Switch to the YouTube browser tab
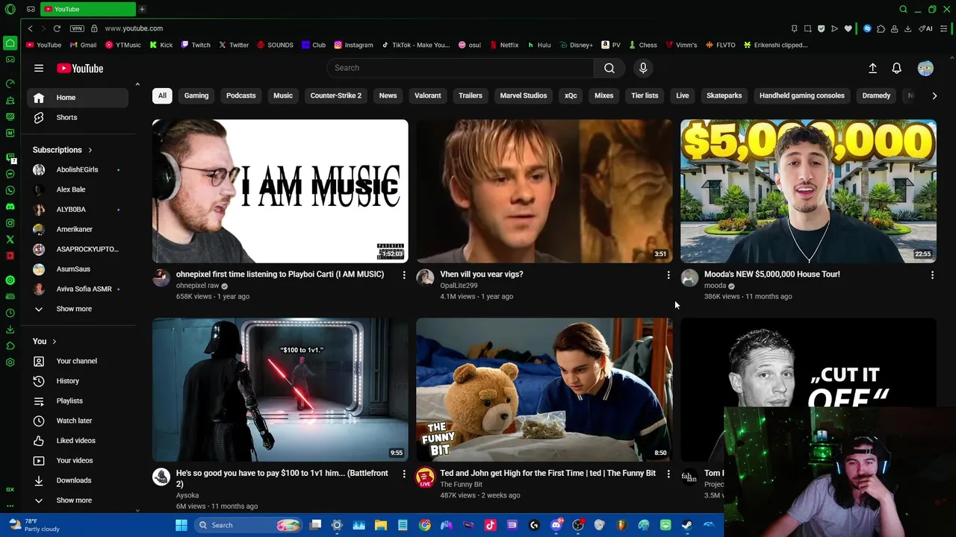 tap(88, 9)
